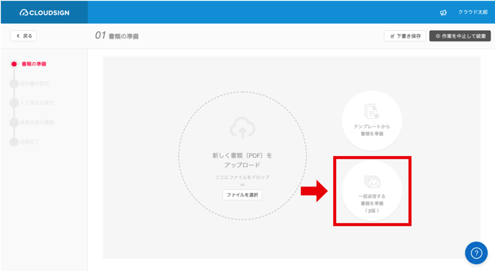Click the pencil icon on 下書き保存
The height and width of the screenshot is (272, 495).
click(x=392, y=36)
